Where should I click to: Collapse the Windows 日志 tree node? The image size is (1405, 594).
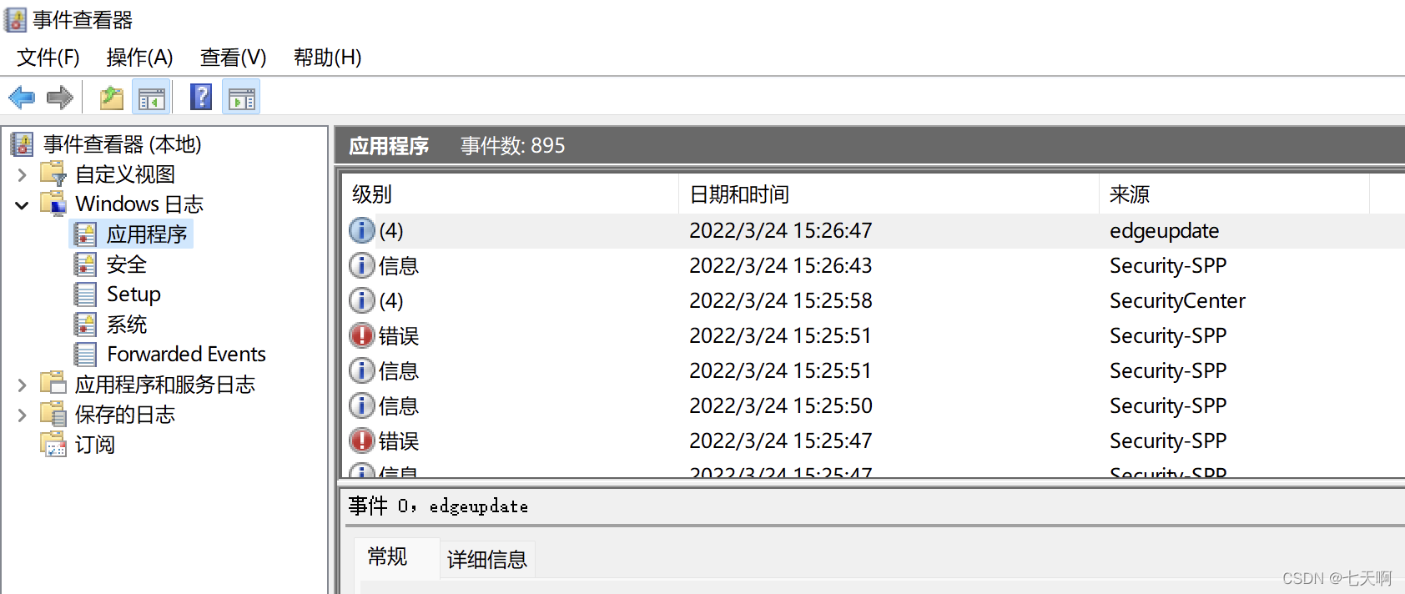pos(23,204)
